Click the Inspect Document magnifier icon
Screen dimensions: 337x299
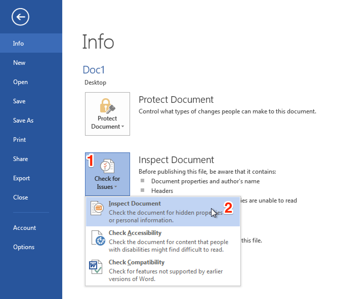[97, 208]
